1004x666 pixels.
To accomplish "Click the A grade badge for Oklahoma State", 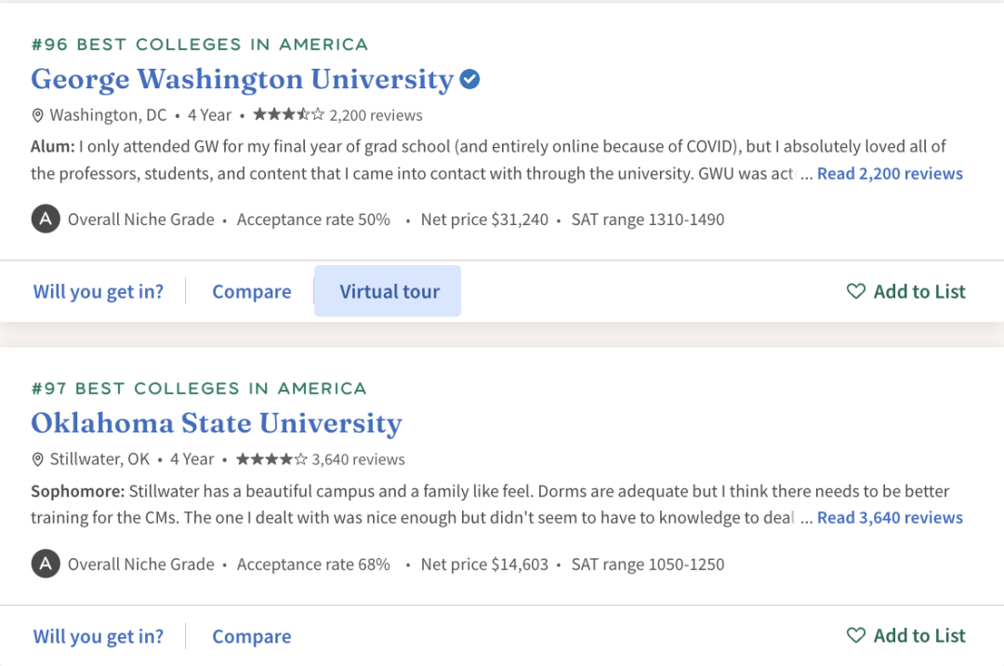I will (45, 565).
